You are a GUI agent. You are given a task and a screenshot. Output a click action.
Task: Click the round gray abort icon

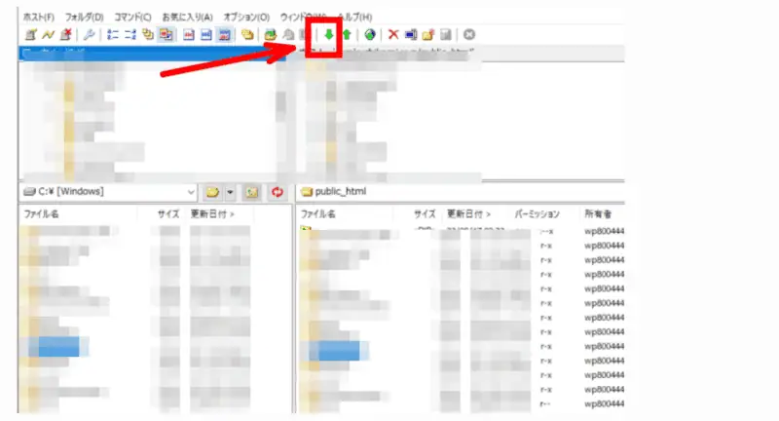pos(469,35)
